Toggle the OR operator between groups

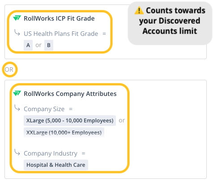(9, 69)
